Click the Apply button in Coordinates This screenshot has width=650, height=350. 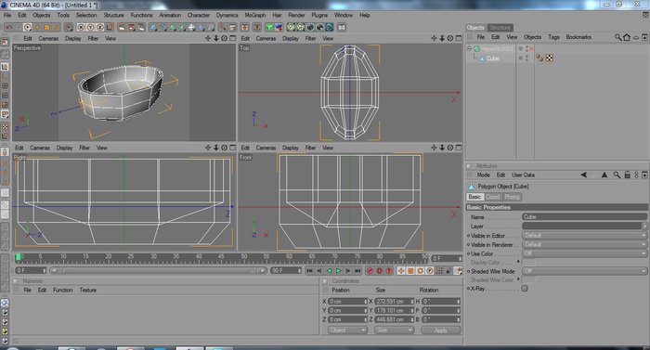click(x=441, y=331)
